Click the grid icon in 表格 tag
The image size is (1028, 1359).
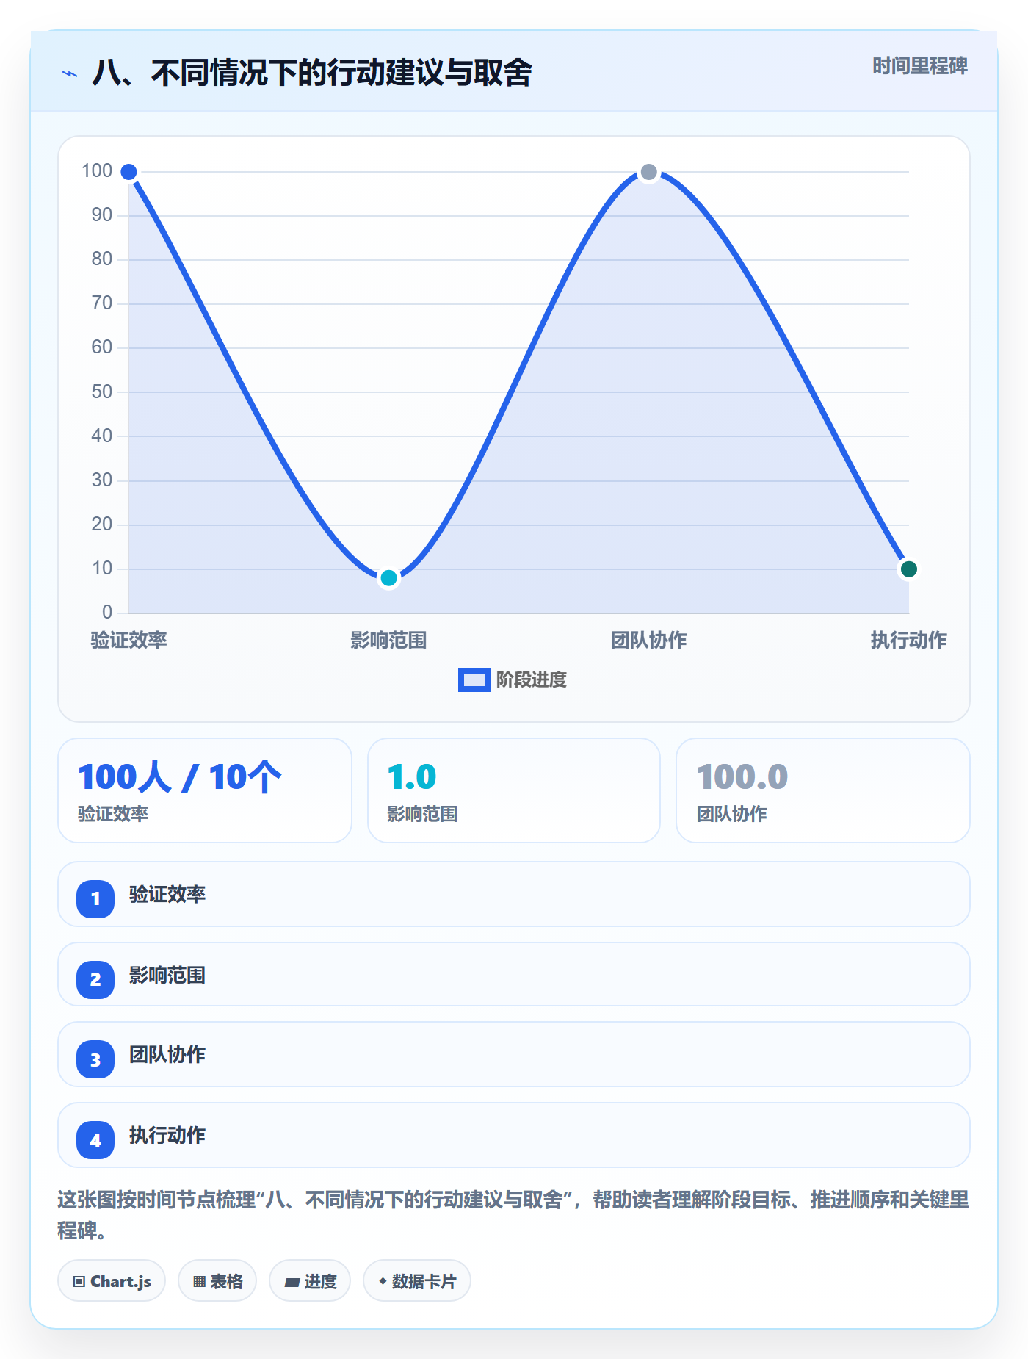pos(199,1282)
